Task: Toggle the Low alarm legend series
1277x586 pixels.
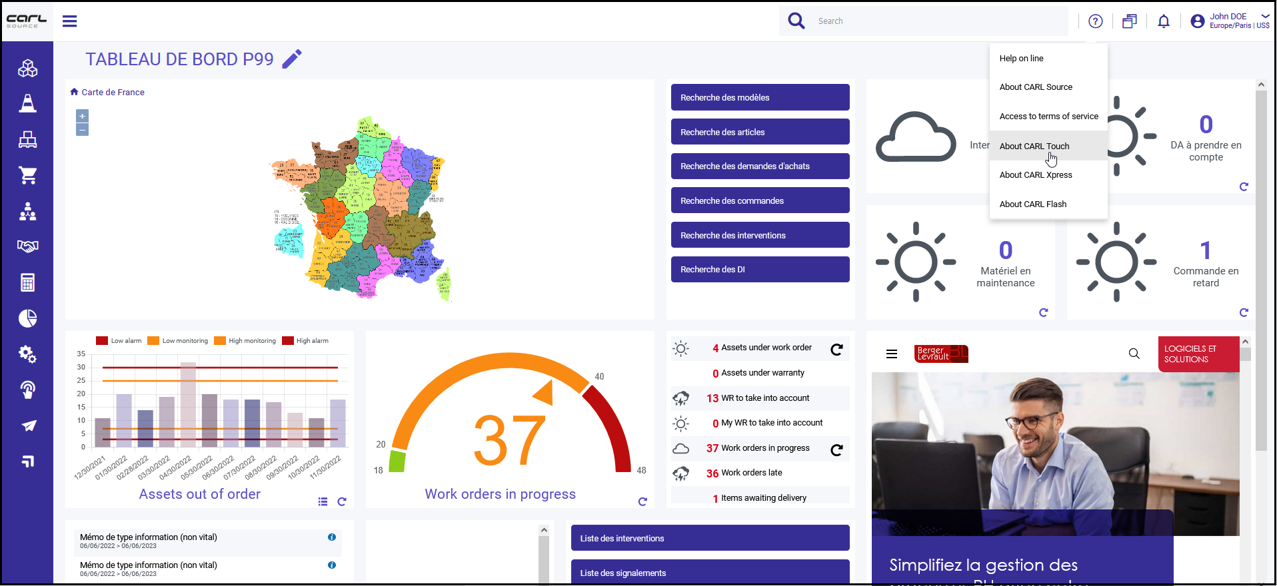Action: (119, 341)
